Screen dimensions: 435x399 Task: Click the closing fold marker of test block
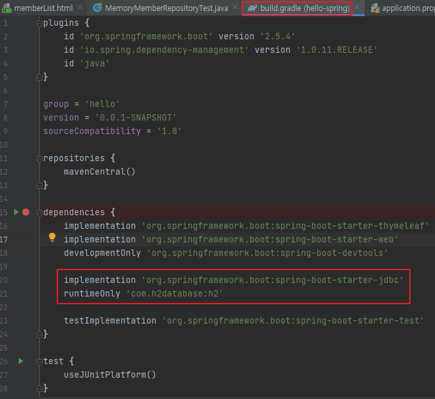click(39, 389)
